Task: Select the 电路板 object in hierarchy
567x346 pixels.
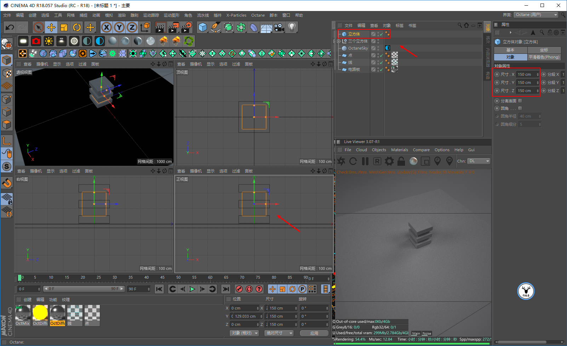Action: [x=354, y=69]
